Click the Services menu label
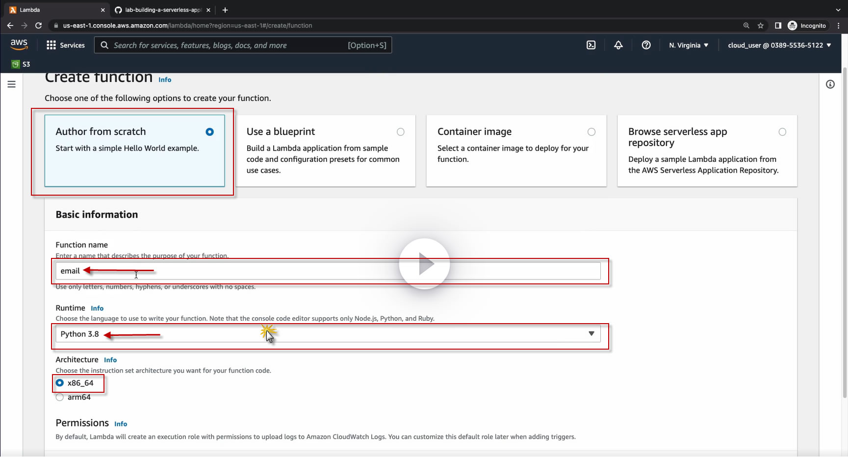Screen dimensions: 848x457 tap(72, 45)
